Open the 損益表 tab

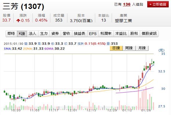(80, 34)
